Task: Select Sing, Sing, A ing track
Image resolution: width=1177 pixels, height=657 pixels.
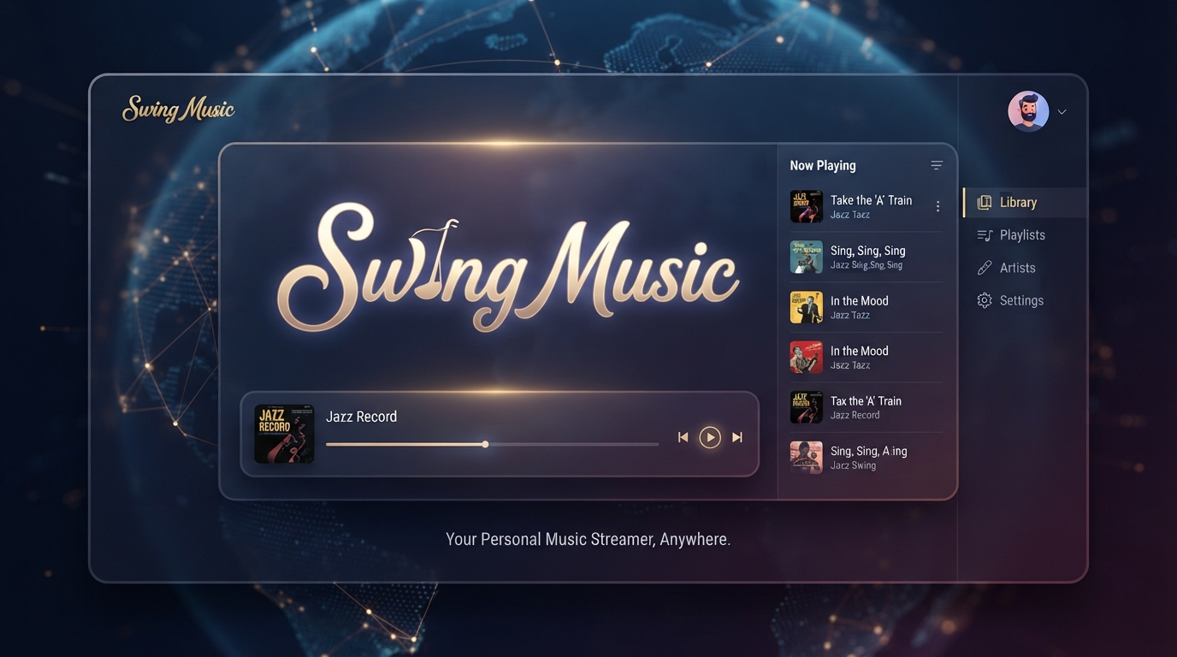Action: pos(866,457)
